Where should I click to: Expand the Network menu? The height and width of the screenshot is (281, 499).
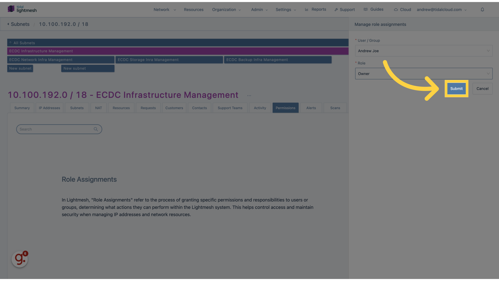pos(165,10)
